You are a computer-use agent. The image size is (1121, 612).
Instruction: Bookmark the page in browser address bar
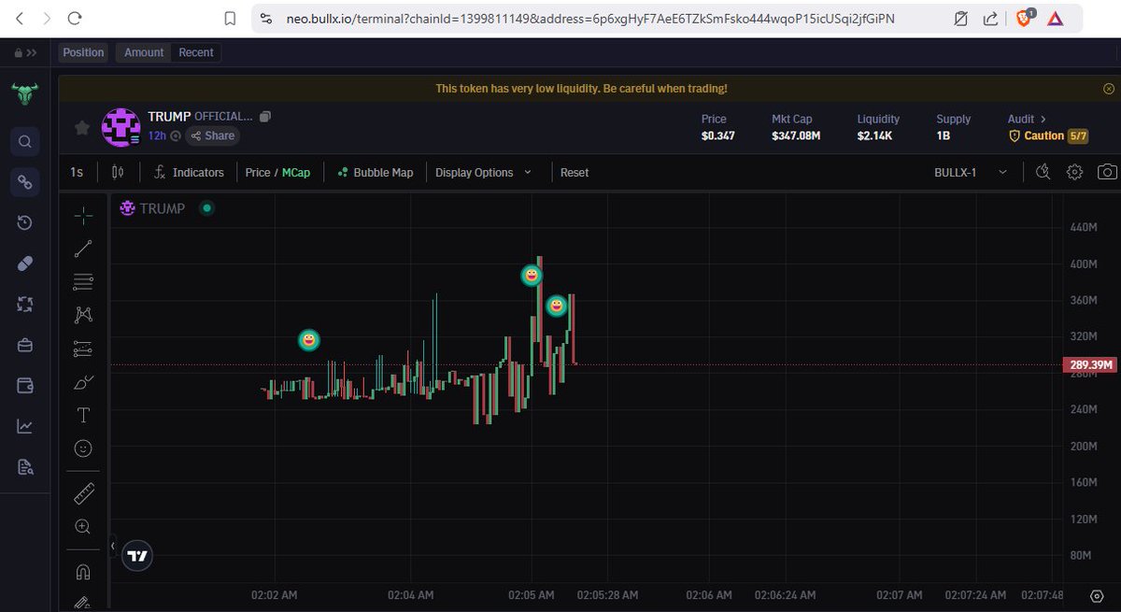pyautogui.click(x=230, y=18)
